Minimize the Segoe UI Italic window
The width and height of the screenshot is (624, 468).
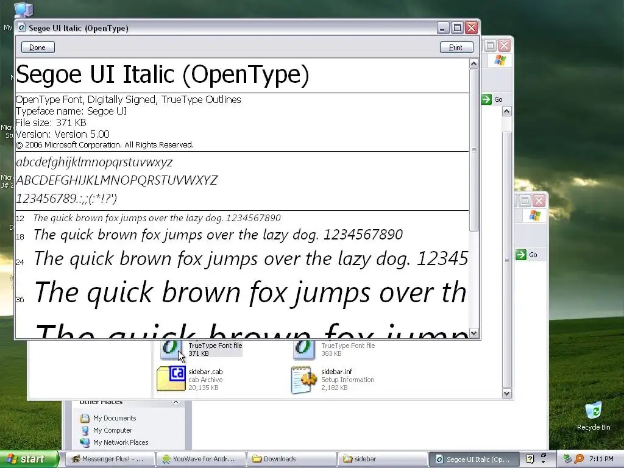pos(443,28)
